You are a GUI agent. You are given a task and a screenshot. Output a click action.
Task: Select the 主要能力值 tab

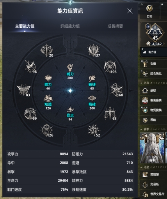pyautogui.click(x=25, y=26)
